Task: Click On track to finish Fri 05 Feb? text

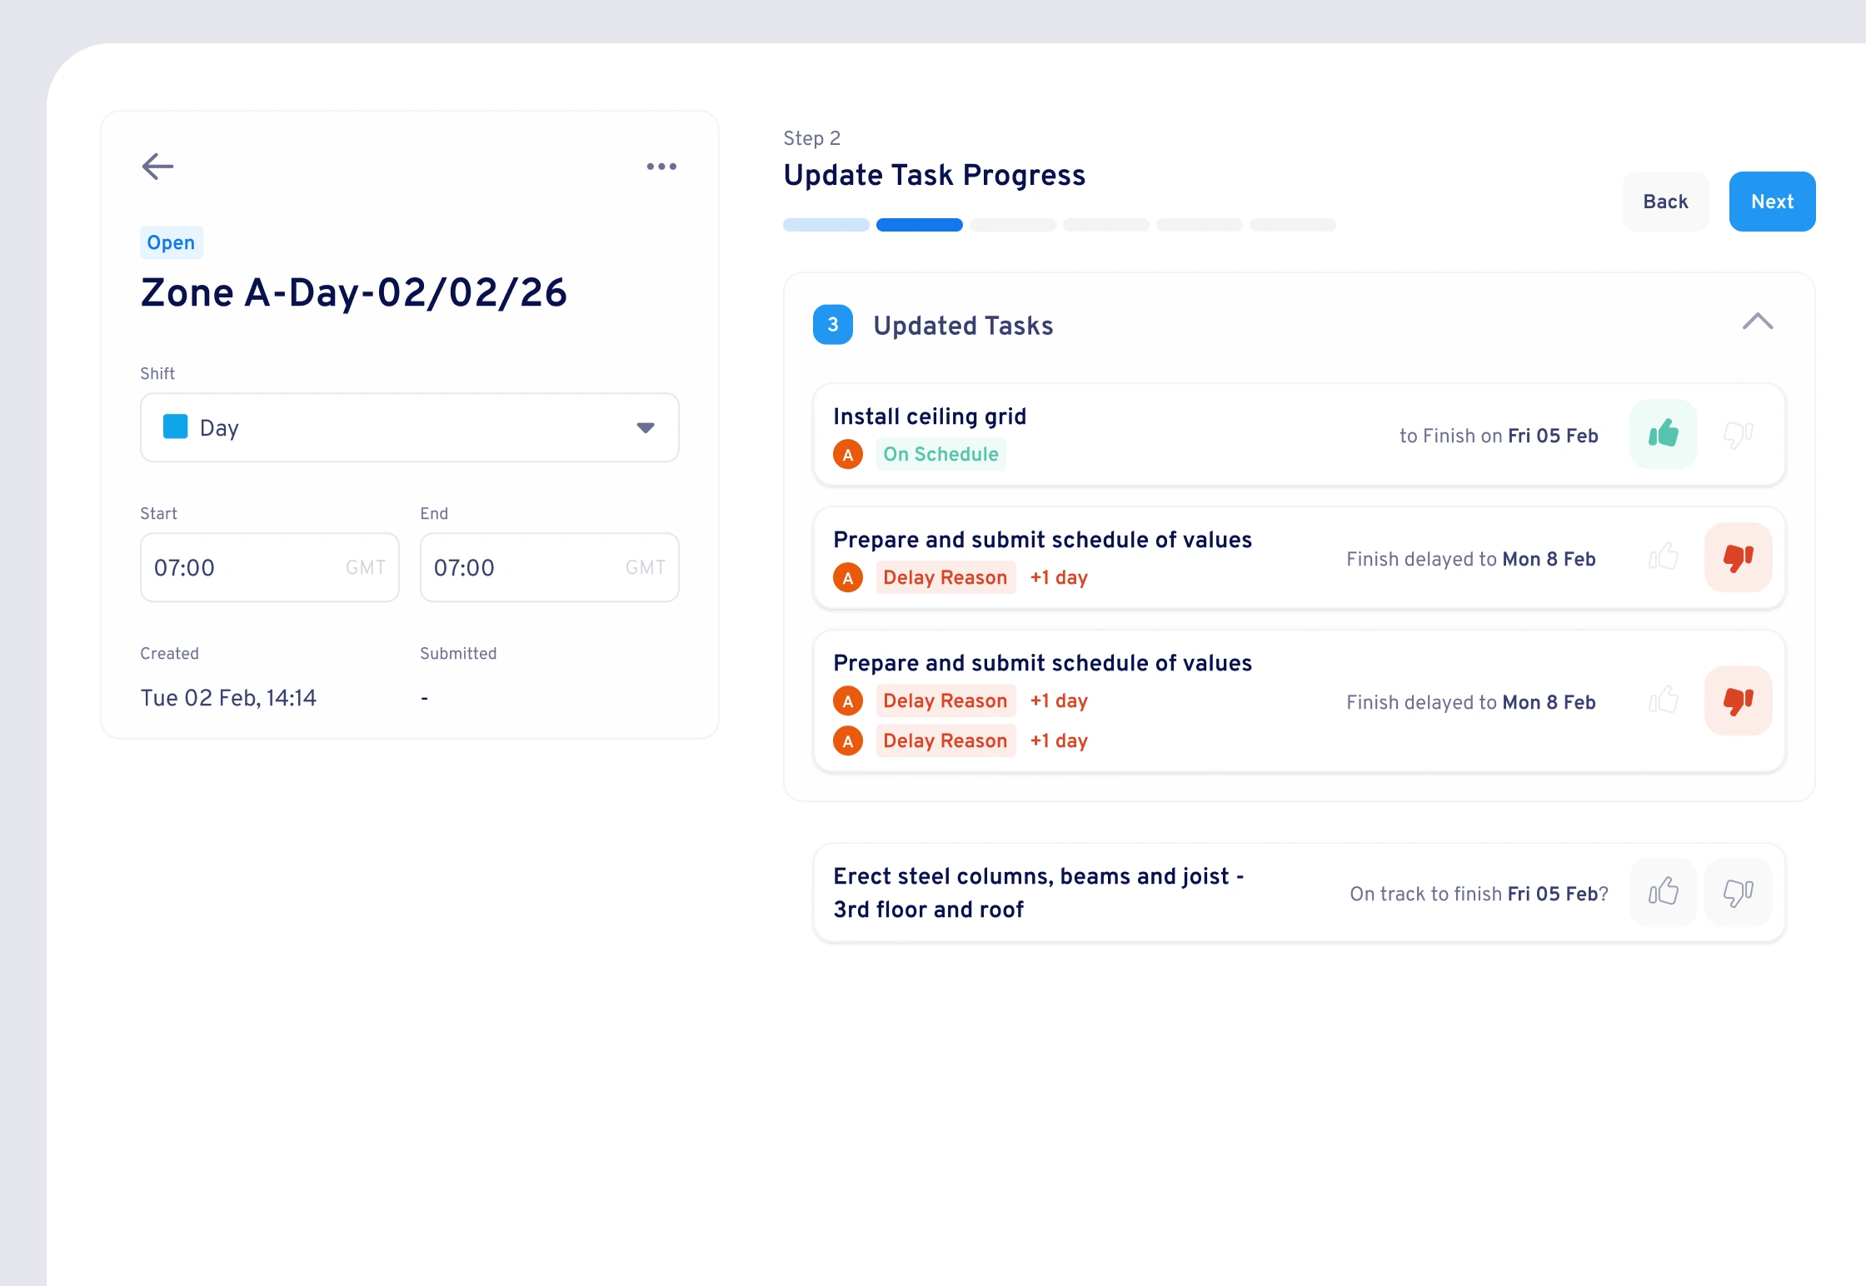Action: pos(1479,894)
